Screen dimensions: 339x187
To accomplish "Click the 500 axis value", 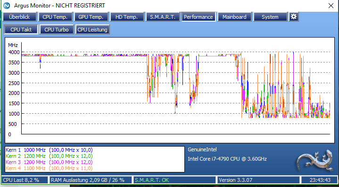I will tap(12, 124).
